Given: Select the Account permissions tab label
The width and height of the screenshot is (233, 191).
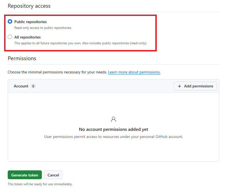Looking at the screenshot, I should pyautogui.click(x=21, y=86).
